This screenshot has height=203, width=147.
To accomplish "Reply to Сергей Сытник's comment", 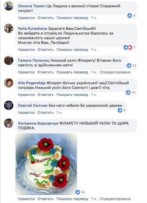I will [x=45, y=113].
